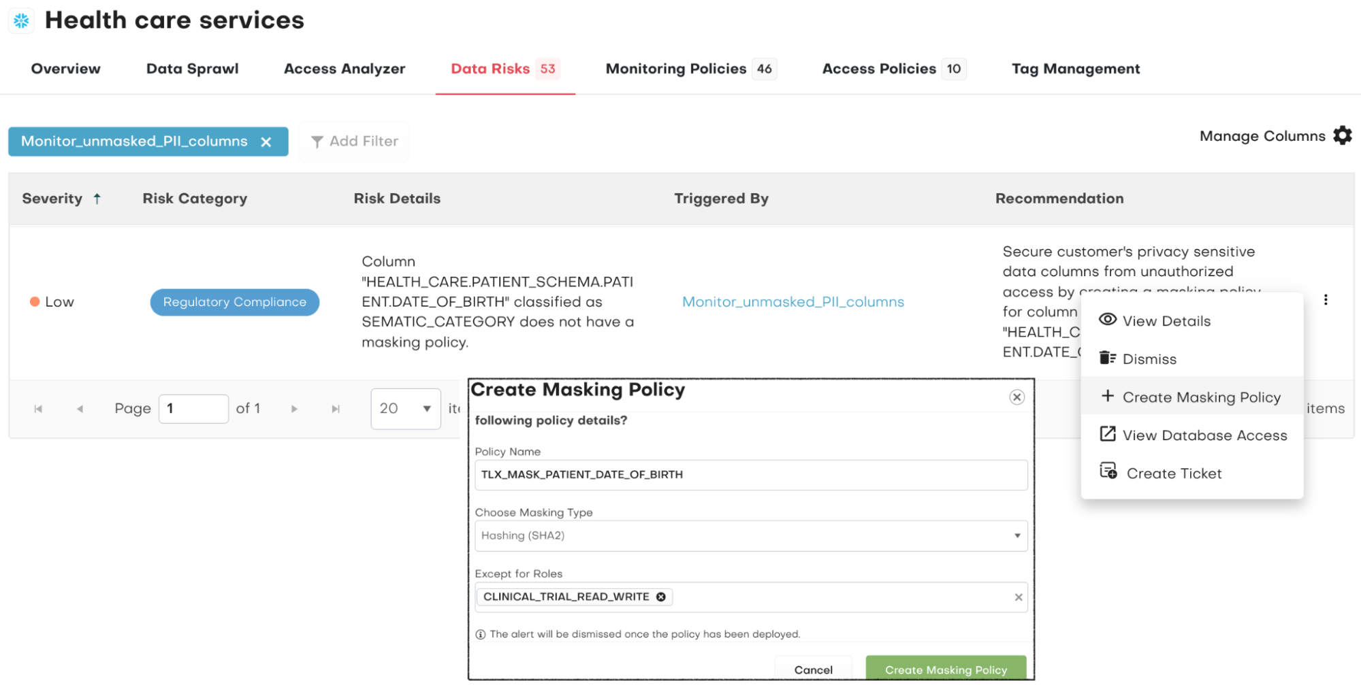
Task: Open the Tag Management tab
Action: [1076, 69]
